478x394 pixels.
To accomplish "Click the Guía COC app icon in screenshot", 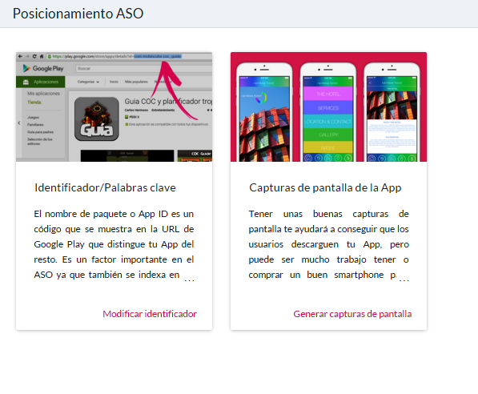I will coord(97,119).
